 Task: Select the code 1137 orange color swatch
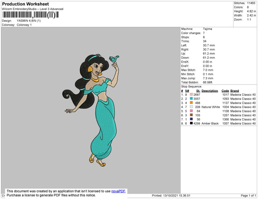click(191, 103)
